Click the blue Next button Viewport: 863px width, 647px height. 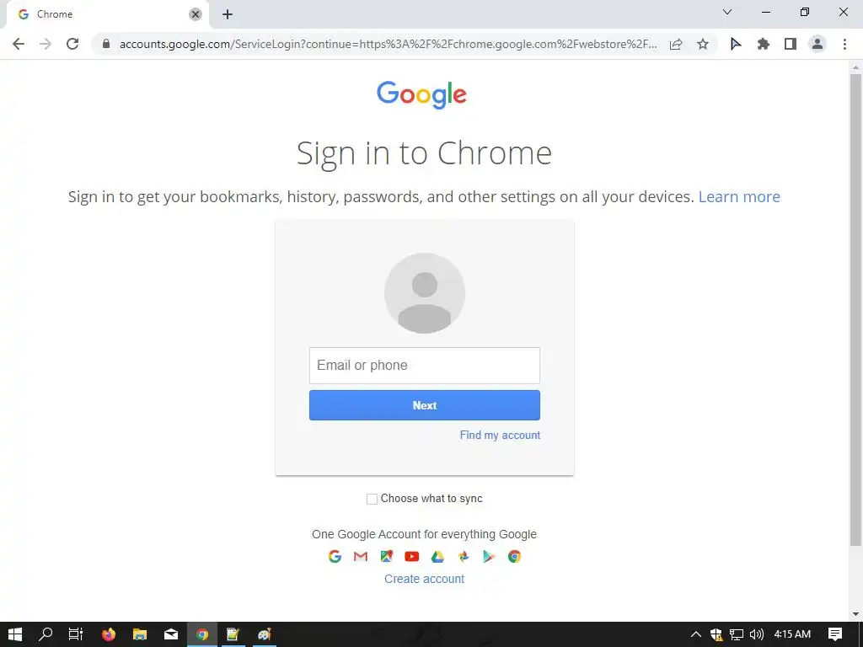(x=425, y=405)
